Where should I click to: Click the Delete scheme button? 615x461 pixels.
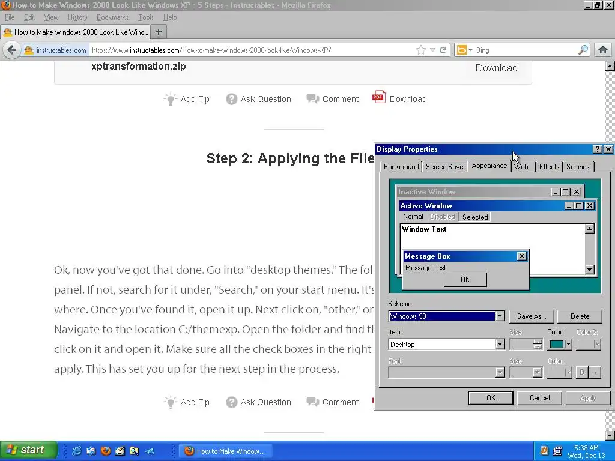click(x=580, y=316)
